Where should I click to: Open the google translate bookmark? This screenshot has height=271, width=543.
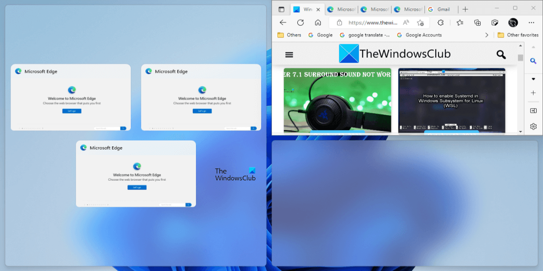(365, 35)
